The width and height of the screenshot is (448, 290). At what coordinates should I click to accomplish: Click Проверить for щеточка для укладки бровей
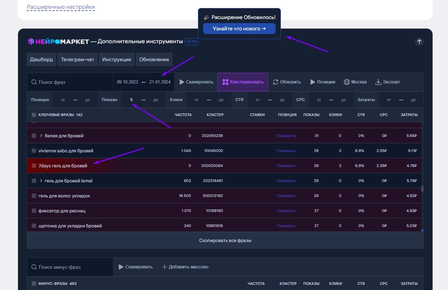pyautogui.click(x=286, y=226)
